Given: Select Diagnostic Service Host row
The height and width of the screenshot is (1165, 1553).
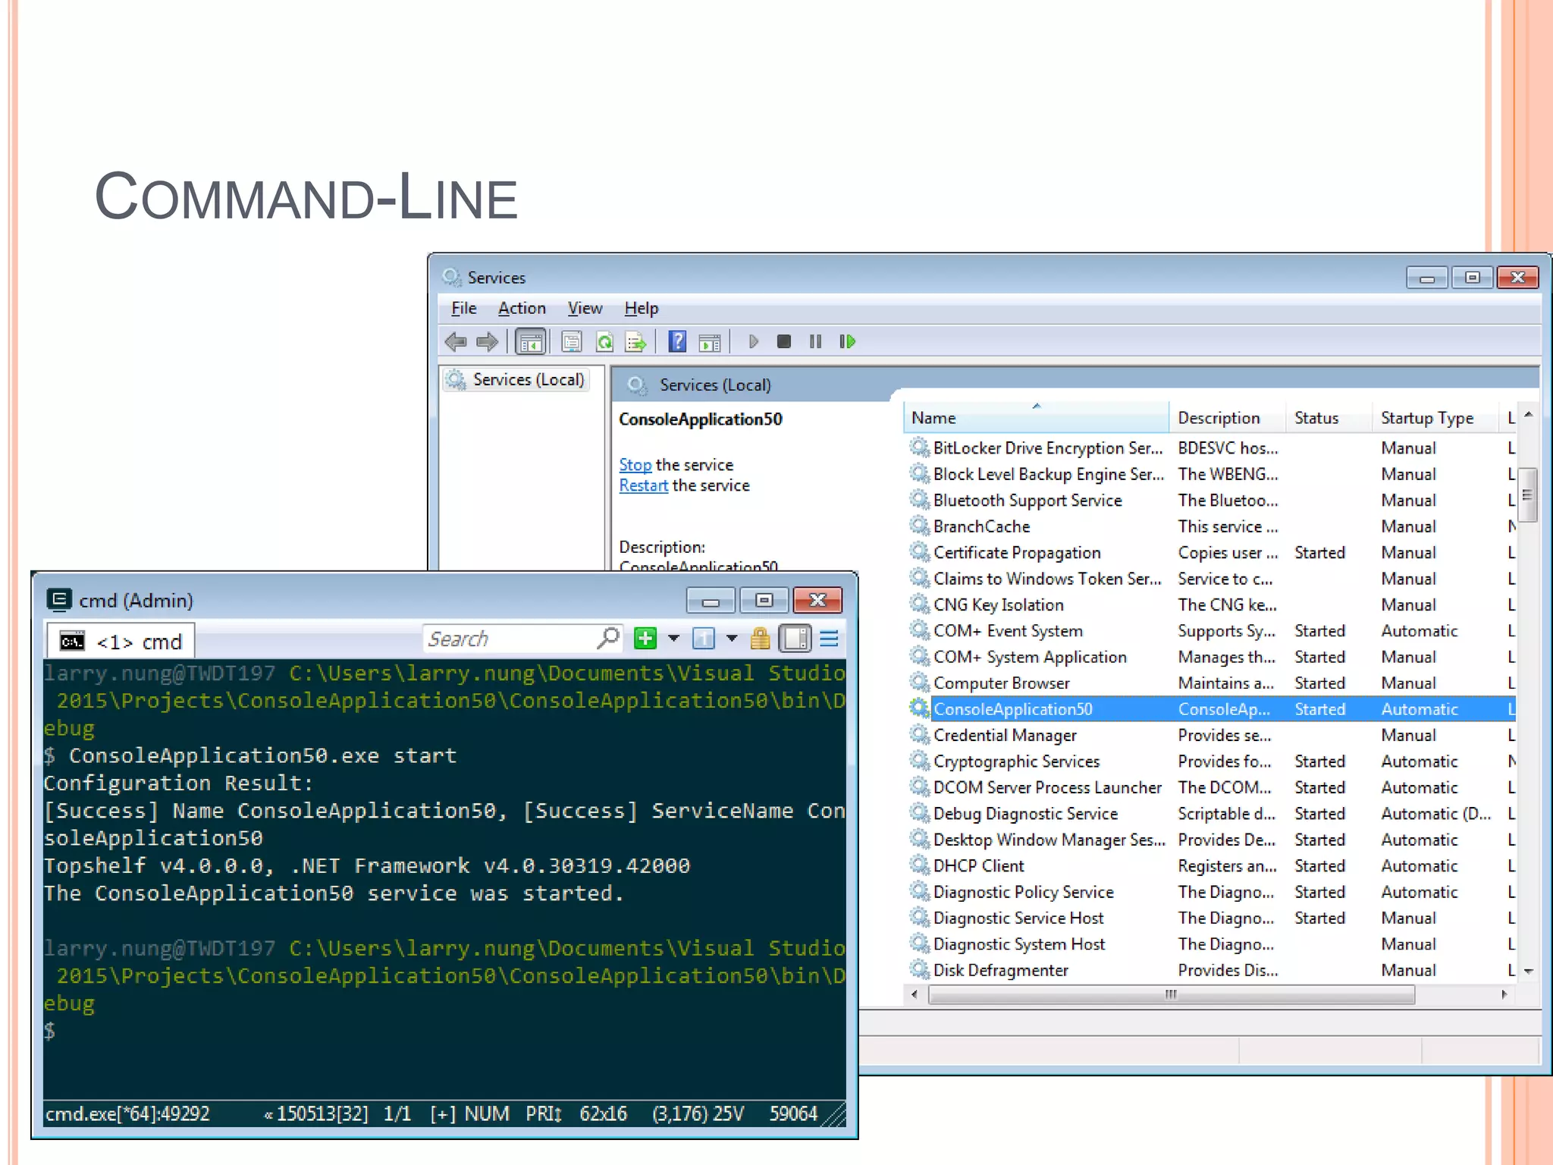Looking at the screenshot, I should [x=1212, y=918].
